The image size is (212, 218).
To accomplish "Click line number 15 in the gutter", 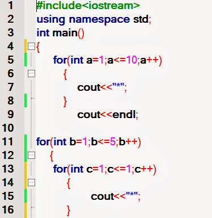I will click(8, 196).
